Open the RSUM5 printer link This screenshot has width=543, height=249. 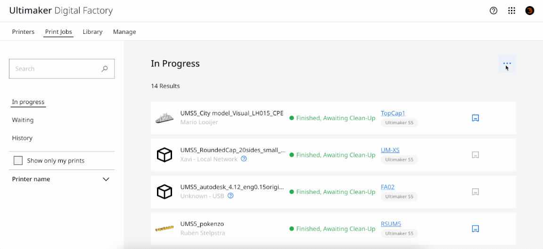pos(391,224)
